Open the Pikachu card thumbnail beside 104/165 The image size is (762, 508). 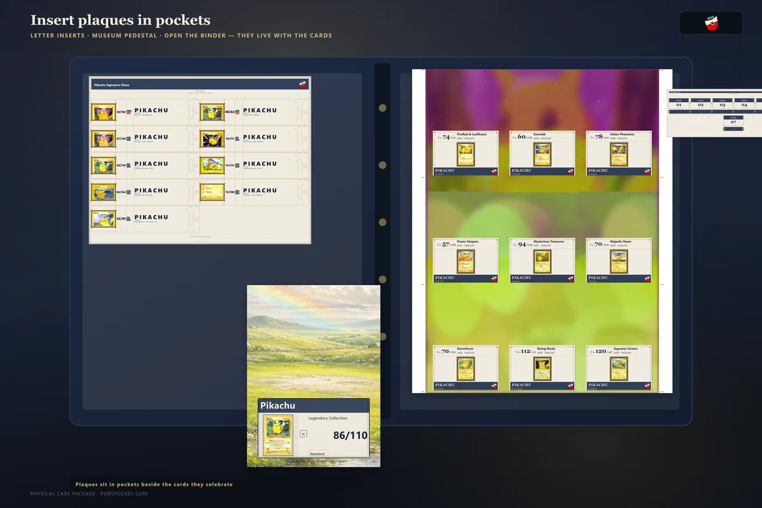(x=211, y=165)
